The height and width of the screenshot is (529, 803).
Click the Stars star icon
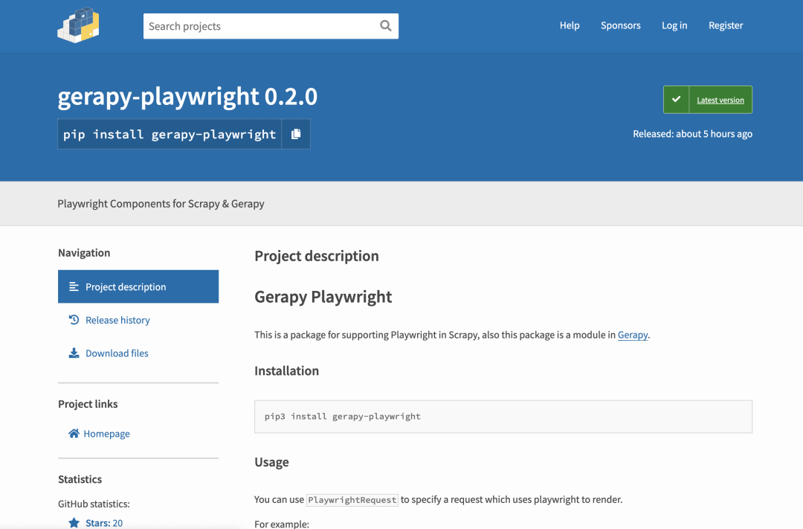(74, 523)
